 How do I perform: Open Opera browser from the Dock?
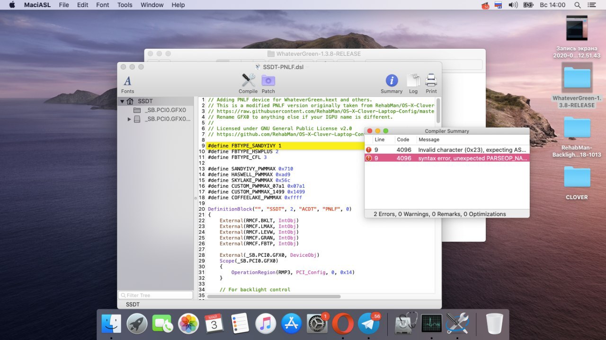click(342, 324)
